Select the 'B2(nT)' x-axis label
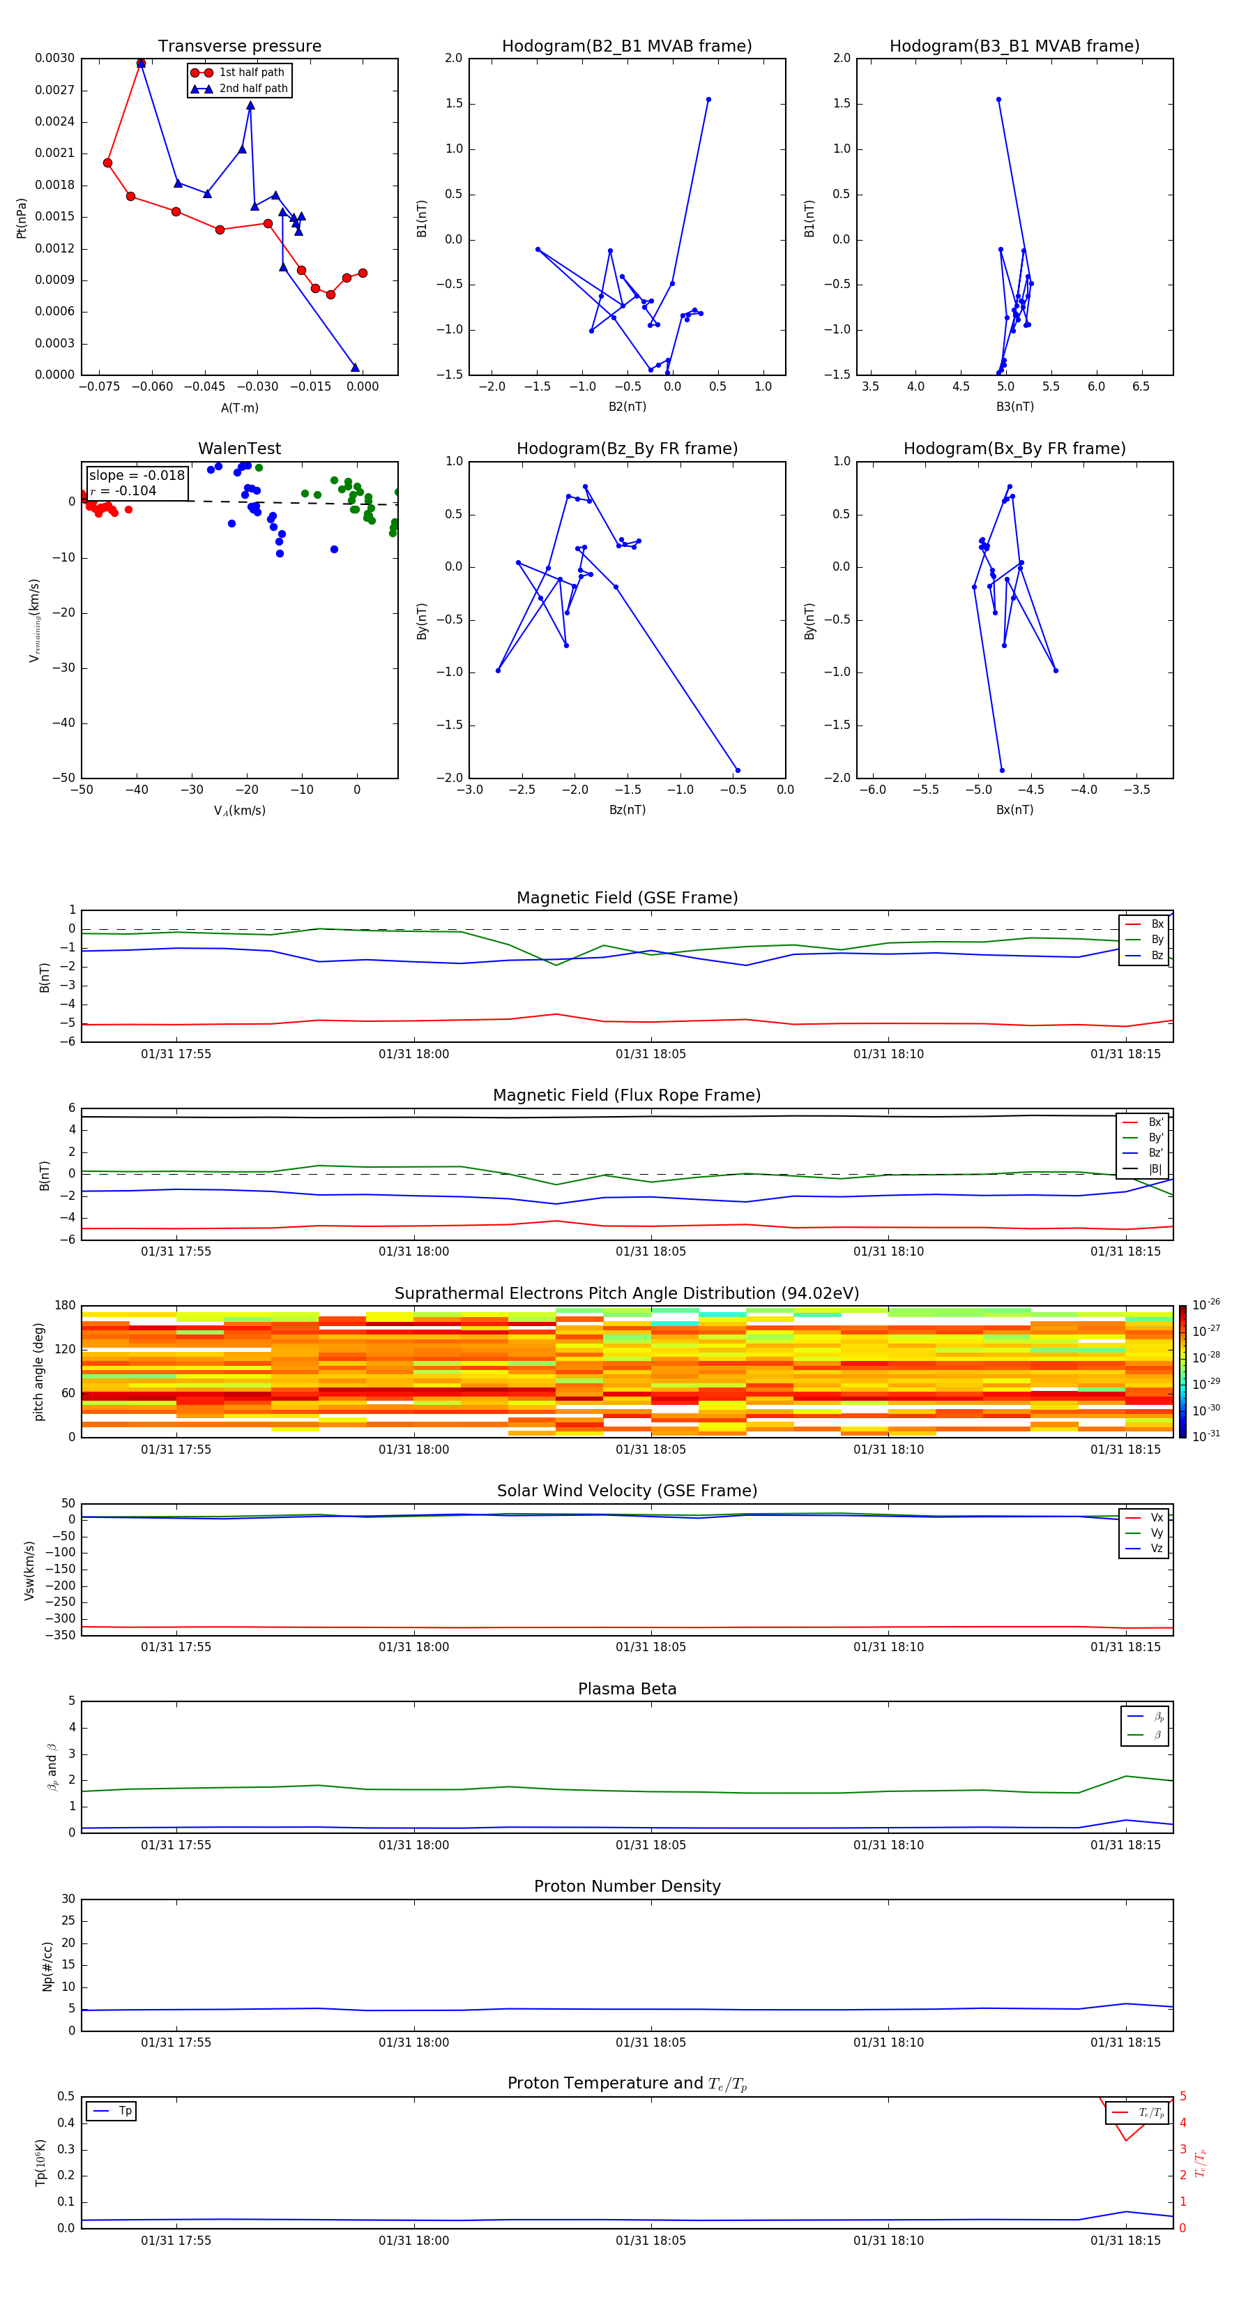The width and height of the screenshot is (1255, 2302). point(627,407)
